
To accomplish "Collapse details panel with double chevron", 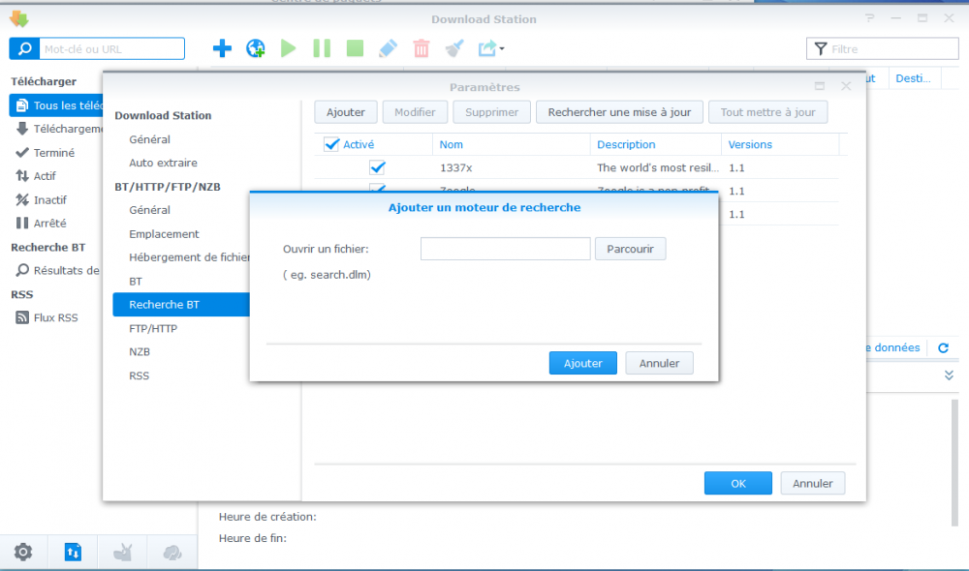I will point(949,376).
